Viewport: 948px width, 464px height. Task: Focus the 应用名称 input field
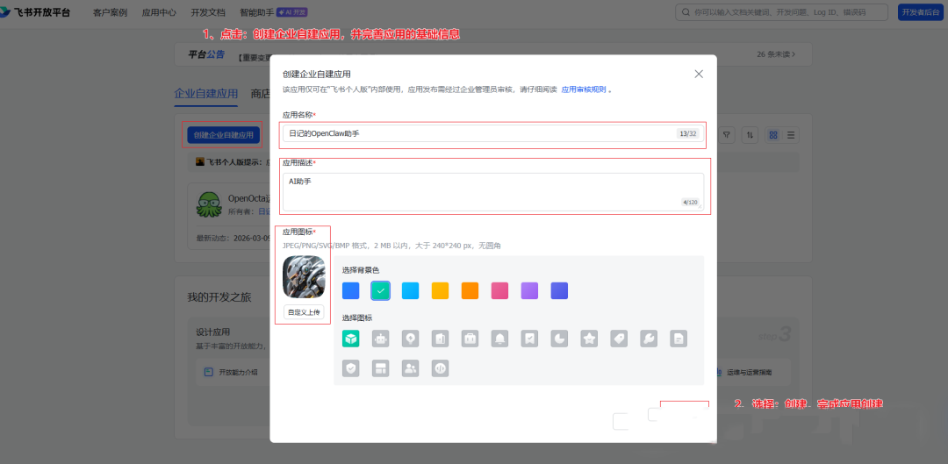(494, 133)
